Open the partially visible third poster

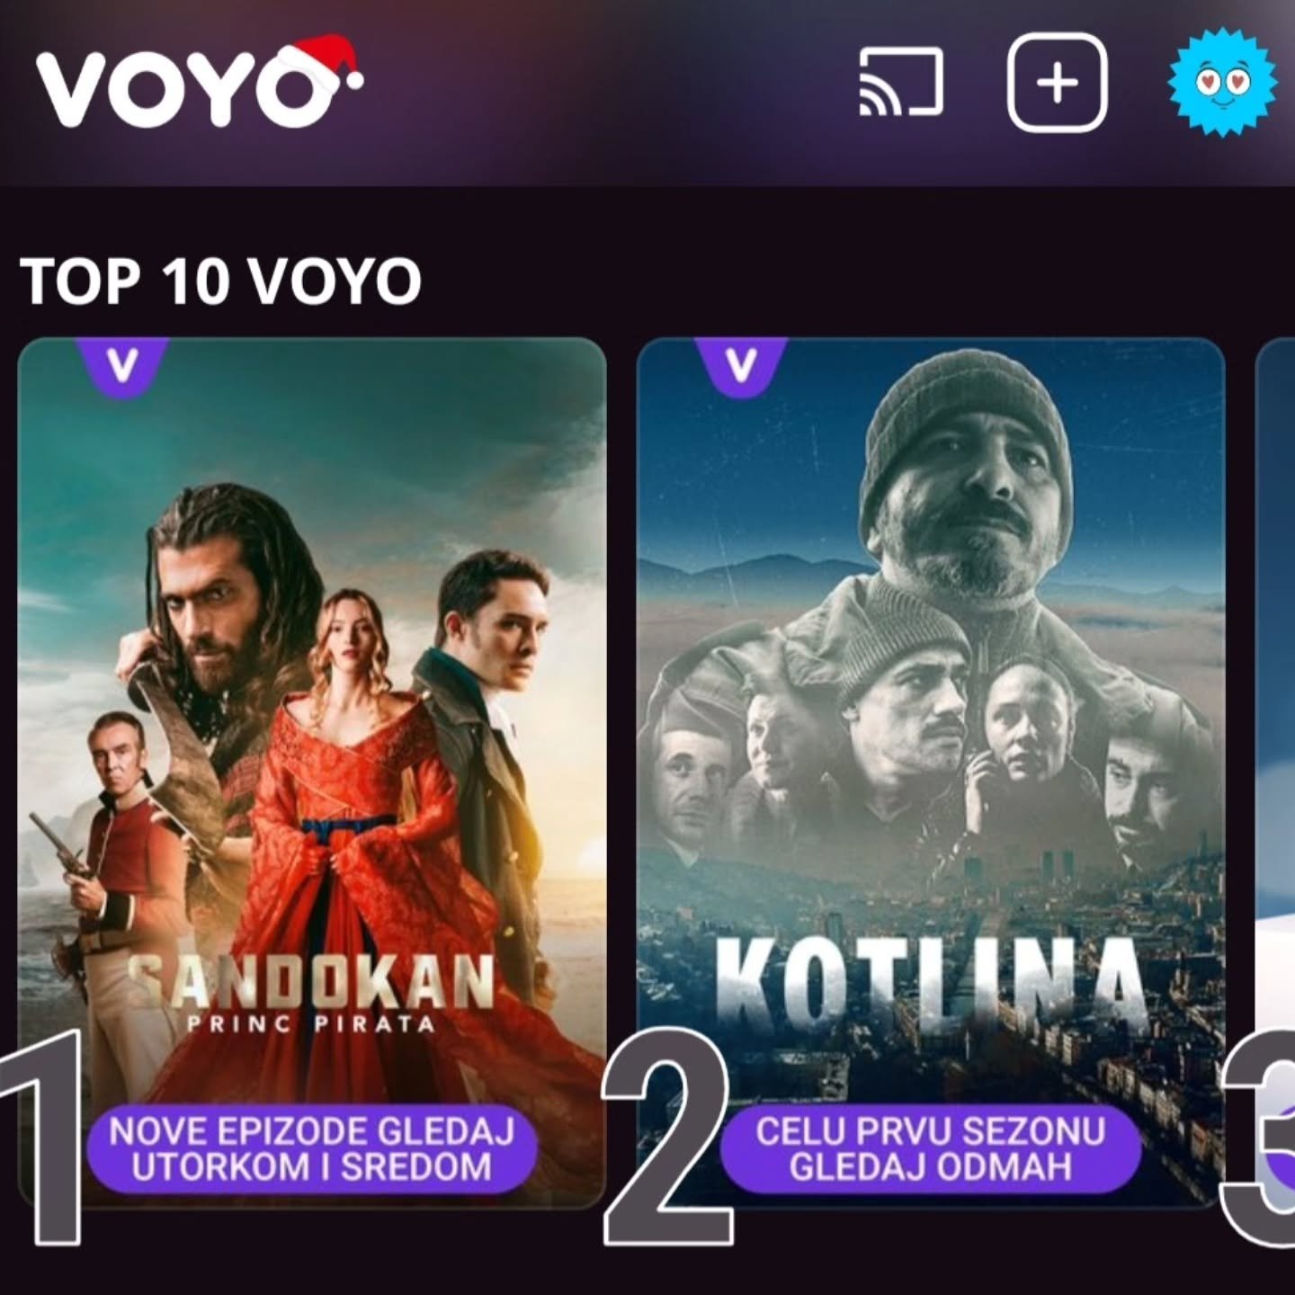[x=1275, y=772]
